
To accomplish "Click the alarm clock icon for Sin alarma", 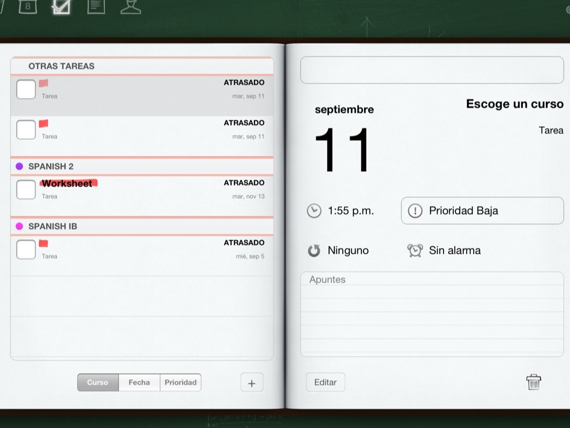I will click(x=415, y=251).
